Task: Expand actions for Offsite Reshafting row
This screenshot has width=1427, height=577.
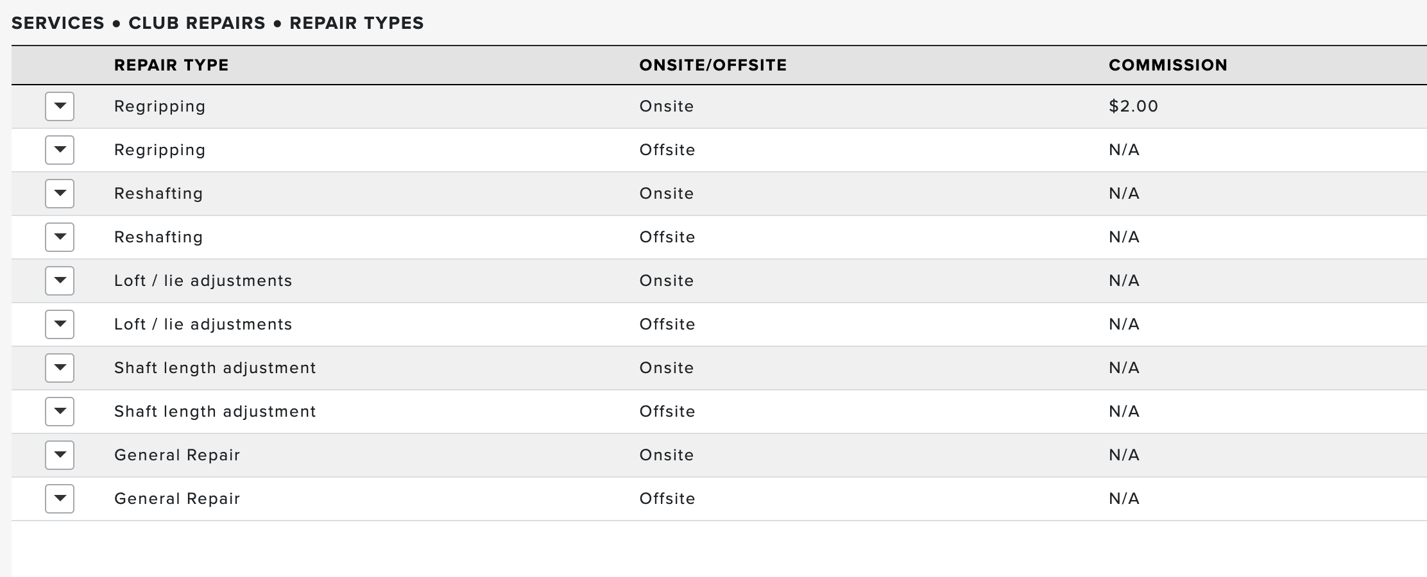Action: pos(60,237)
